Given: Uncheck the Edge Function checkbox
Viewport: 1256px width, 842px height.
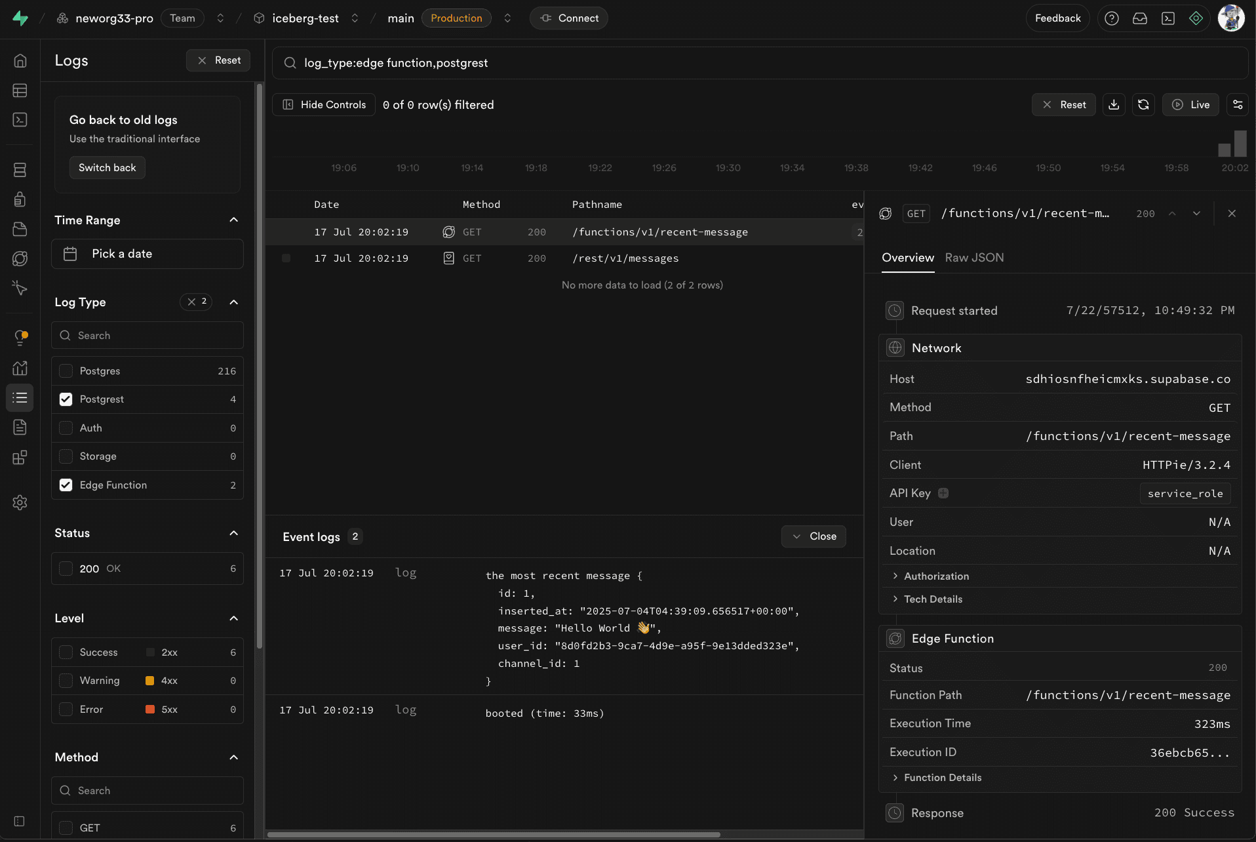Looking at the screenshot, I should (x=66, y=485).
